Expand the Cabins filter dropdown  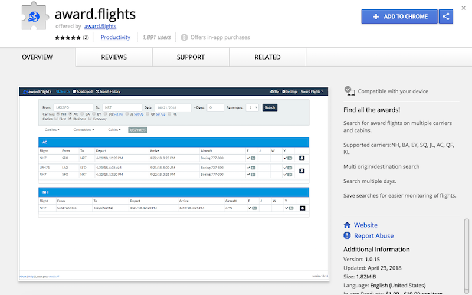(x=114, y=130)
